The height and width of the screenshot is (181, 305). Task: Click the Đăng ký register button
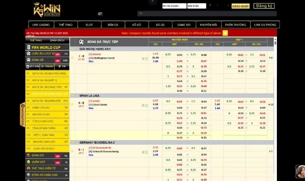(264, 6)
